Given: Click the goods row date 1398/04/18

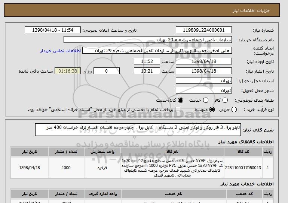Looking at the screenshot, I should pyautogui.click(x=30, y=168).
